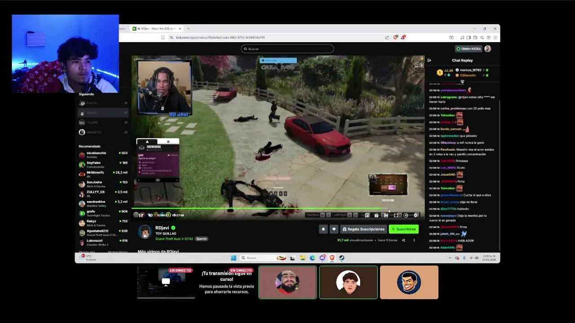Open browser hamburger menu
Screen dimensions: 575x323
point(495,38)
